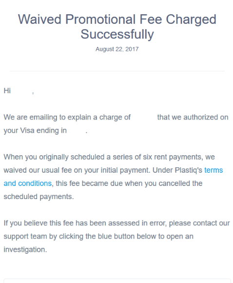Screen dimensions: 233x283
Task: Click the redacted amount gap after "charge of"
Action: (144, 117)
